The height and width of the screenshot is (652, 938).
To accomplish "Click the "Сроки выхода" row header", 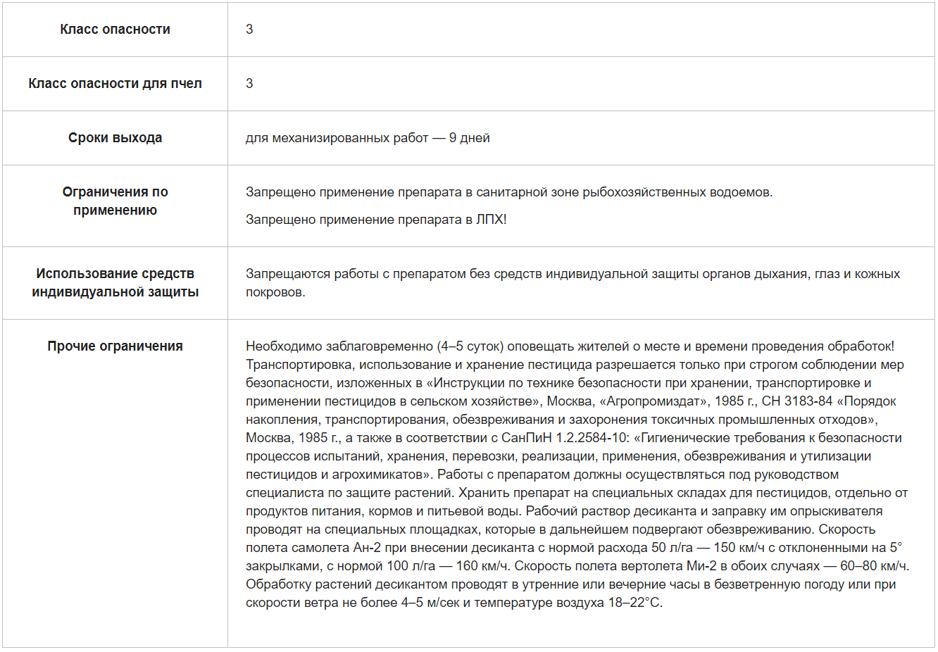I will [x=115, y=138].
